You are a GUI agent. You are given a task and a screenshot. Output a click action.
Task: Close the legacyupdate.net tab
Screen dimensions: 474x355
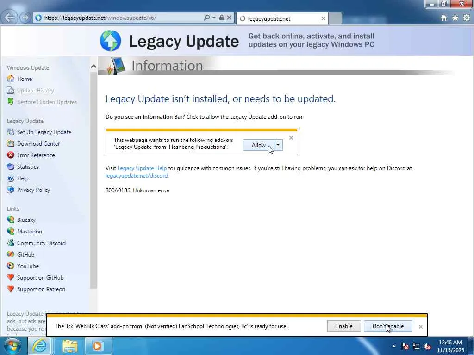coord(323,18)
